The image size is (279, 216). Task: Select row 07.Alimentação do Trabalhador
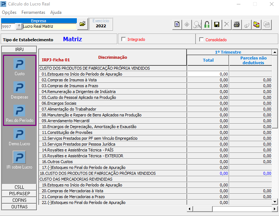pos(113,109)
